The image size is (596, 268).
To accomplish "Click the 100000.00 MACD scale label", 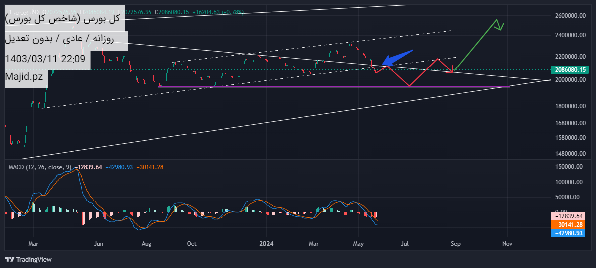I will click(x=568, y=182).
